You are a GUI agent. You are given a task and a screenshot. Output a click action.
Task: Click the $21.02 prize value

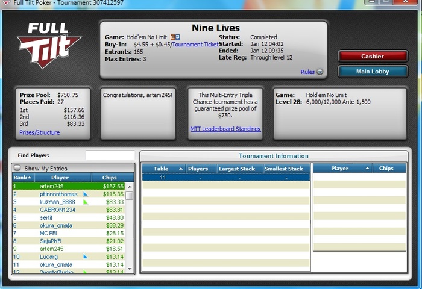click(x=115, y=241)
